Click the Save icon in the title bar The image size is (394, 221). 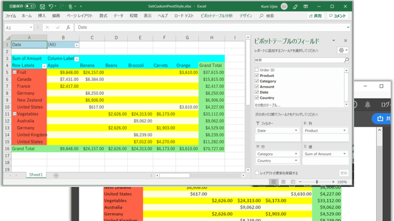[x=43, y=6]
